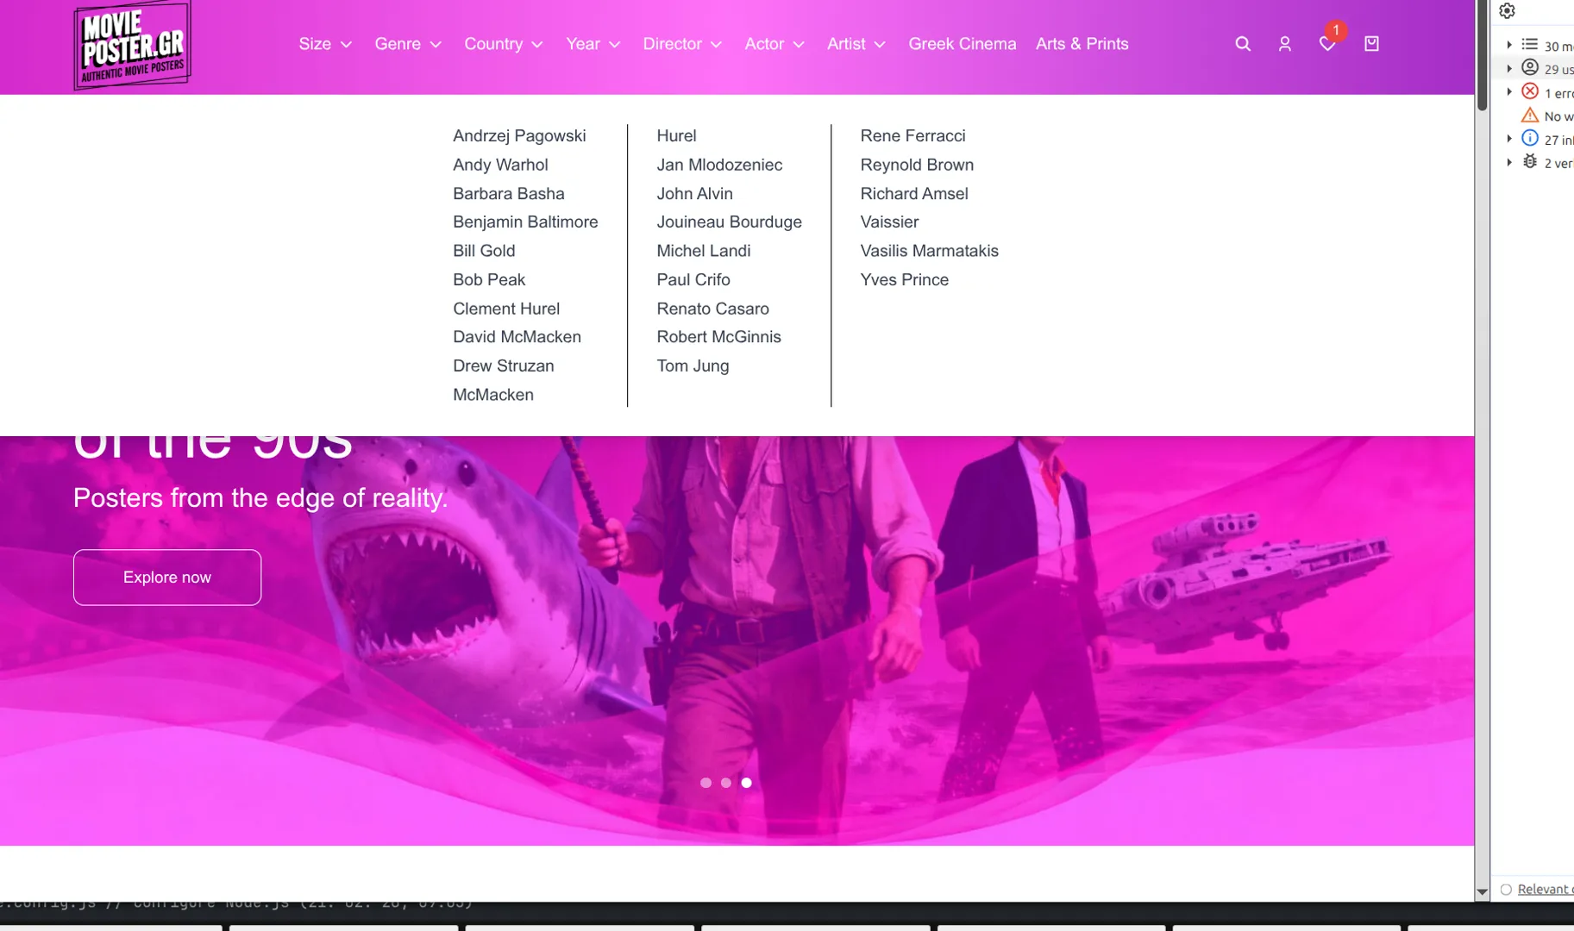
Task: Click the blue info circle icon
Action: (1529, 138)
